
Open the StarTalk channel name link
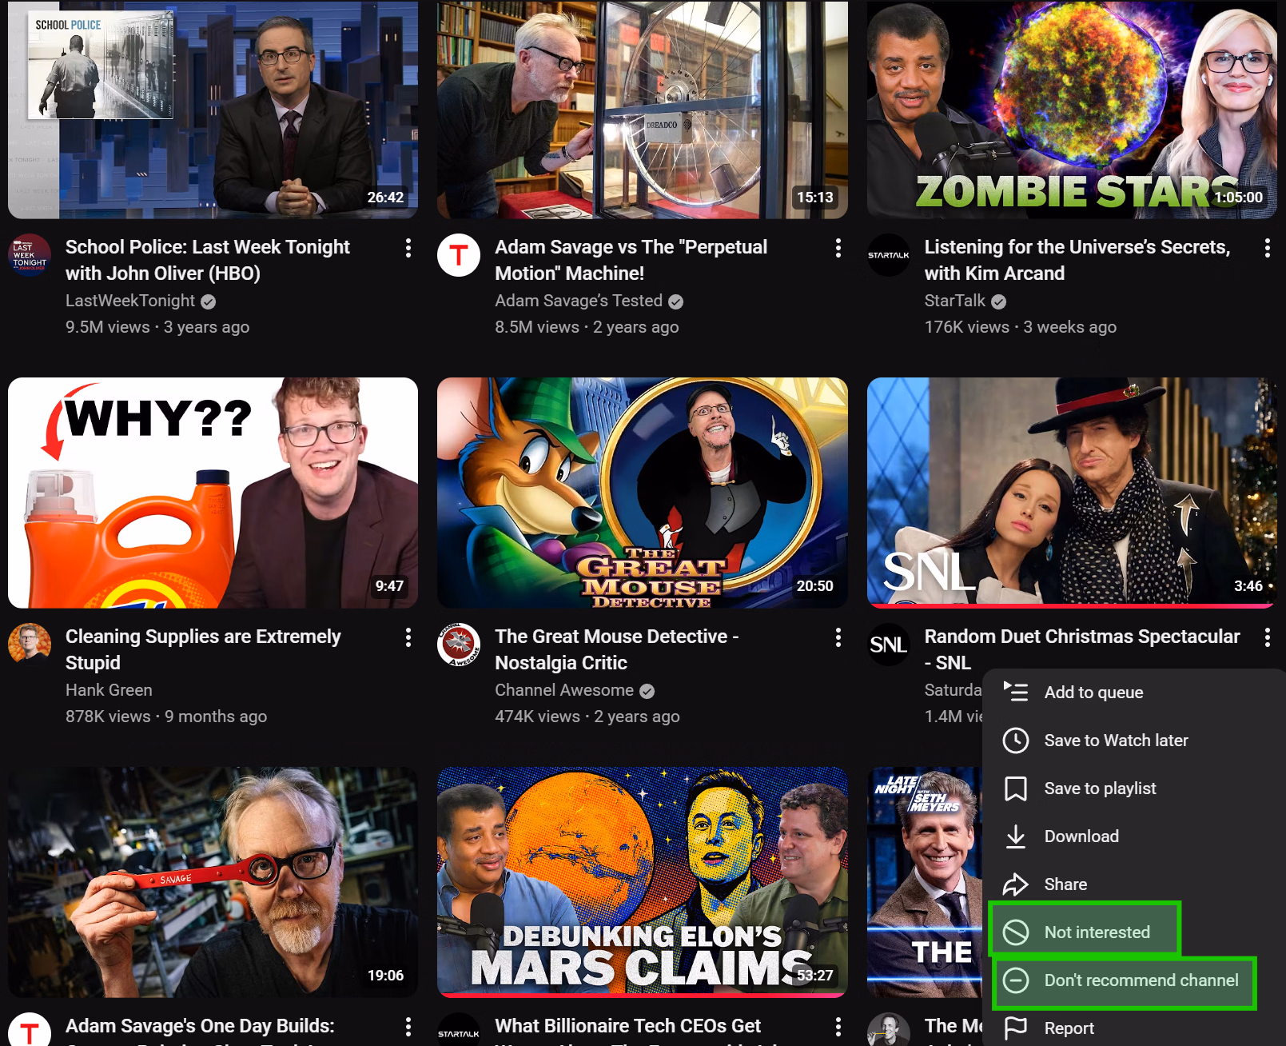coord(954,301)
